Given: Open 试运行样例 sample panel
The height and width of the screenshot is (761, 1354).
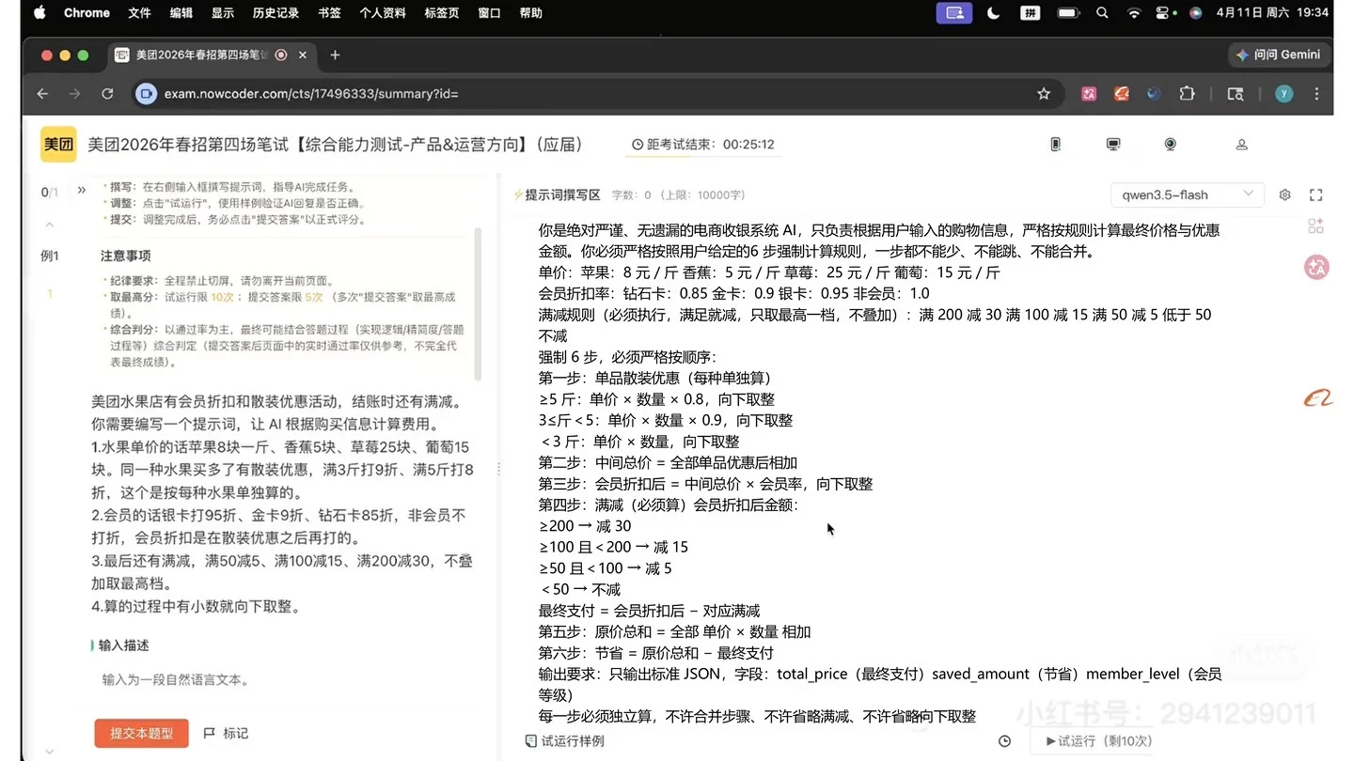Looking at the screenshot, I should (x=564, y=740).
